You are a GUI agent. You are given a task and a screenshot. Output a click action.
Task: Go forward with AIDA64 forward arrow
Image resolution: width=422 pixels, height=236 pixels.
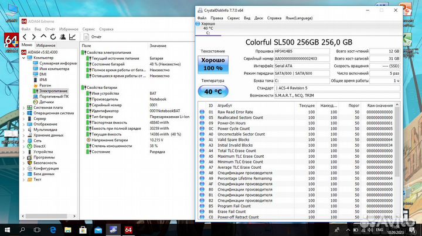pos(34,37)
